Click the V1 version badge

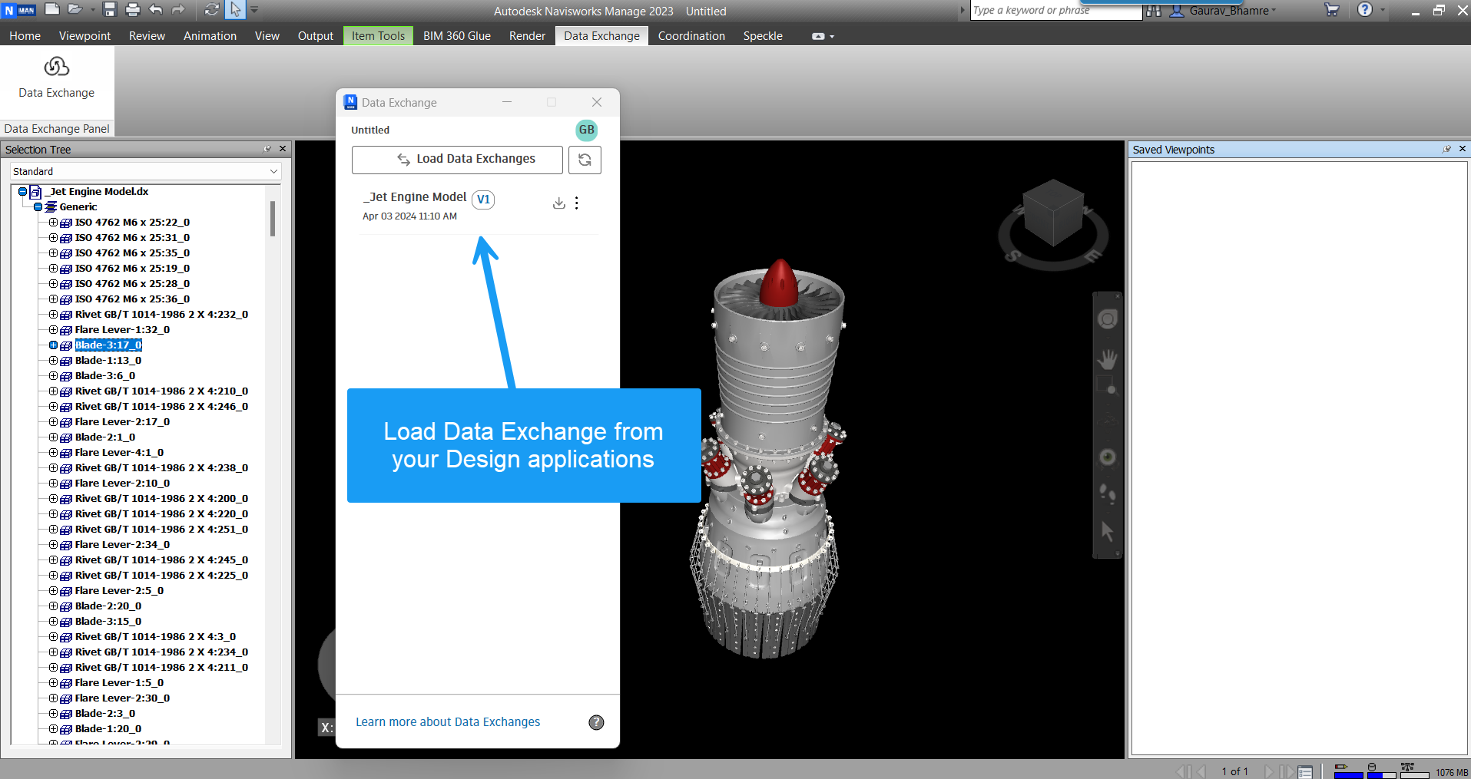pyautogui.click(x=483, y=200)
